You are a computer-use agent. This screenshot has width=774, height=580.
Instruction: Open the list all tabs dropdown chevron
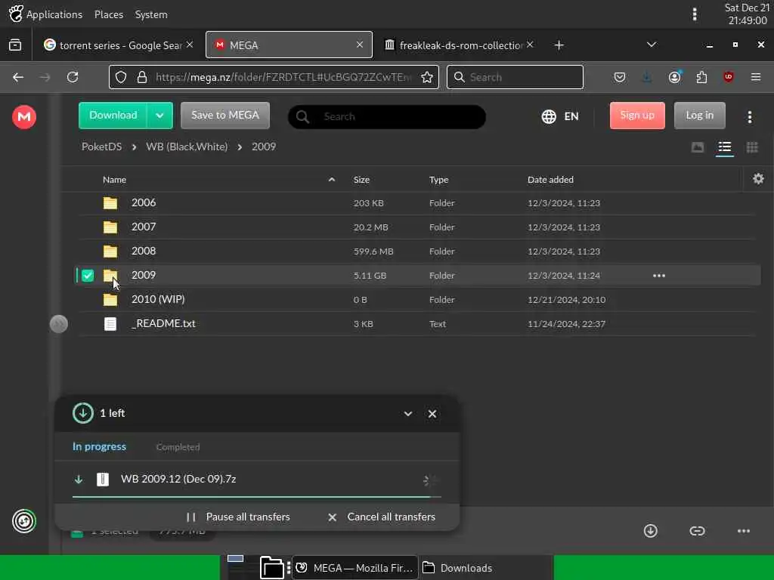(652, 45)
